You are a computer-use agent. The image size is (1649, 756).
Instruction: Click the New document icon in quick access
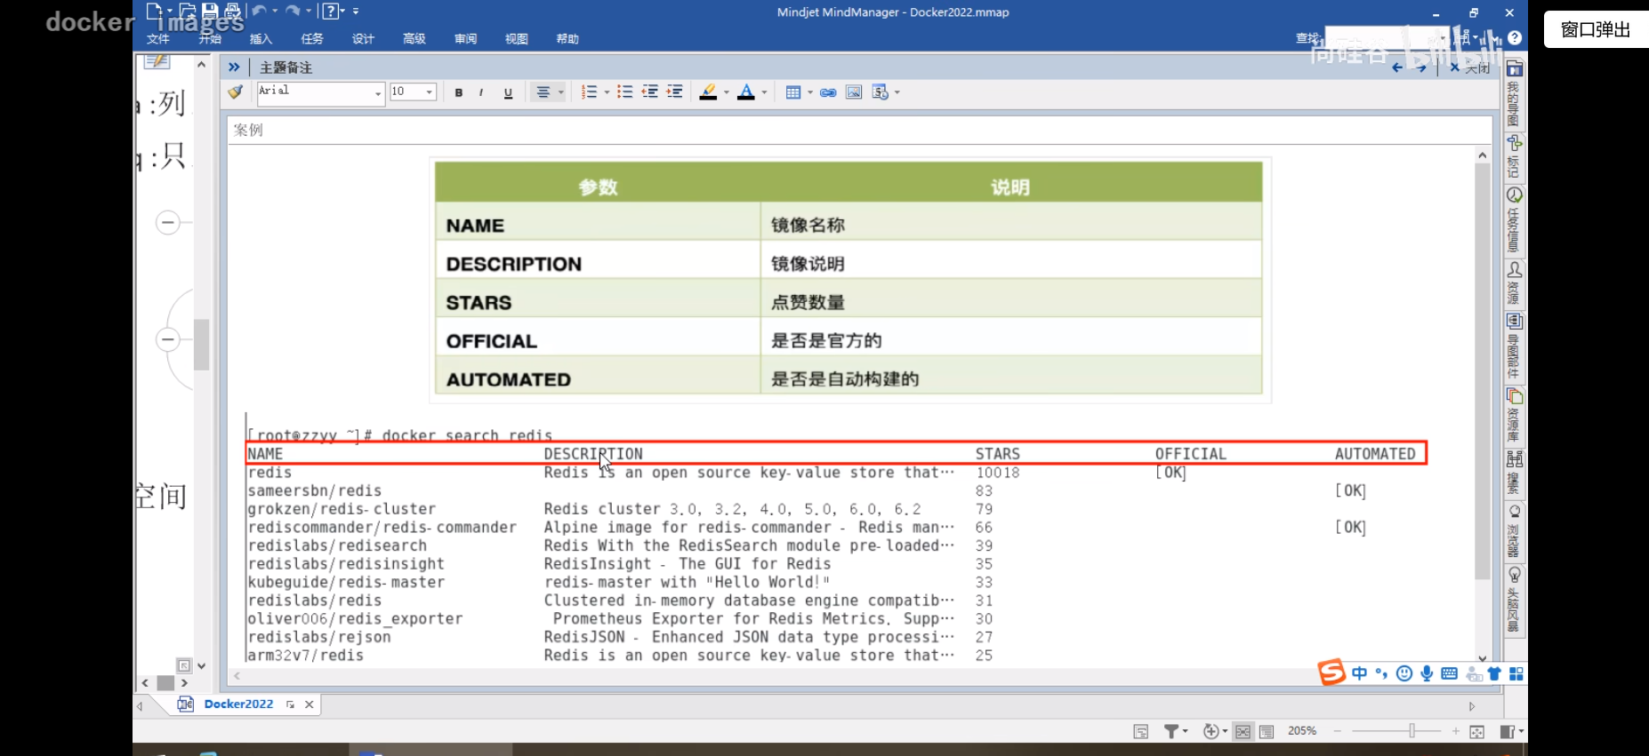point(153,11)
